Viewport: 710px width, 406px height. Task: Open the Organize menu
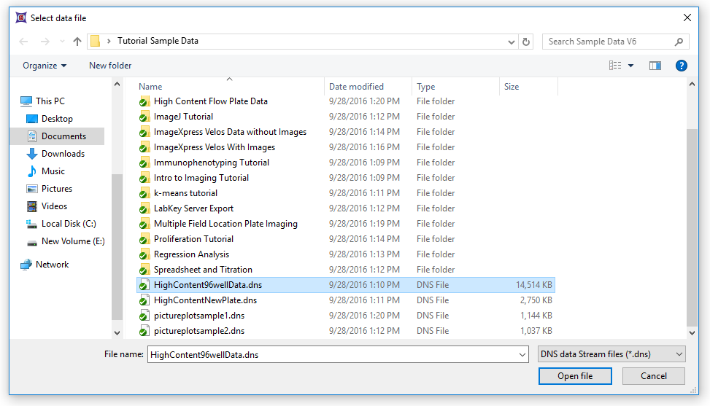click(x=45, y=66)
